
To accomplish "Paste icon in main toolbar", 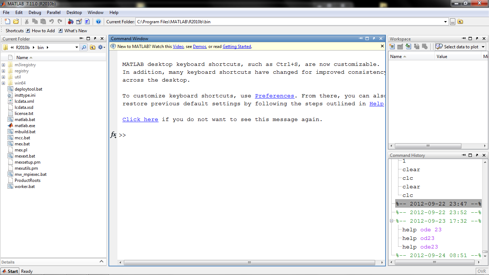I will tap(43, 21).
